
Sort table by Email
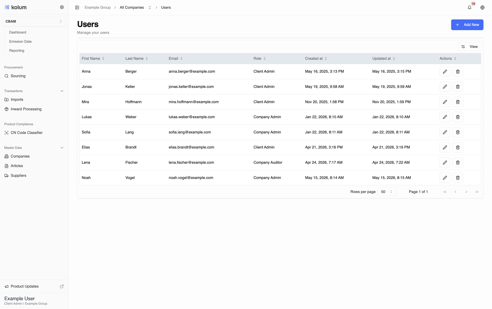[x=176, y=58]
